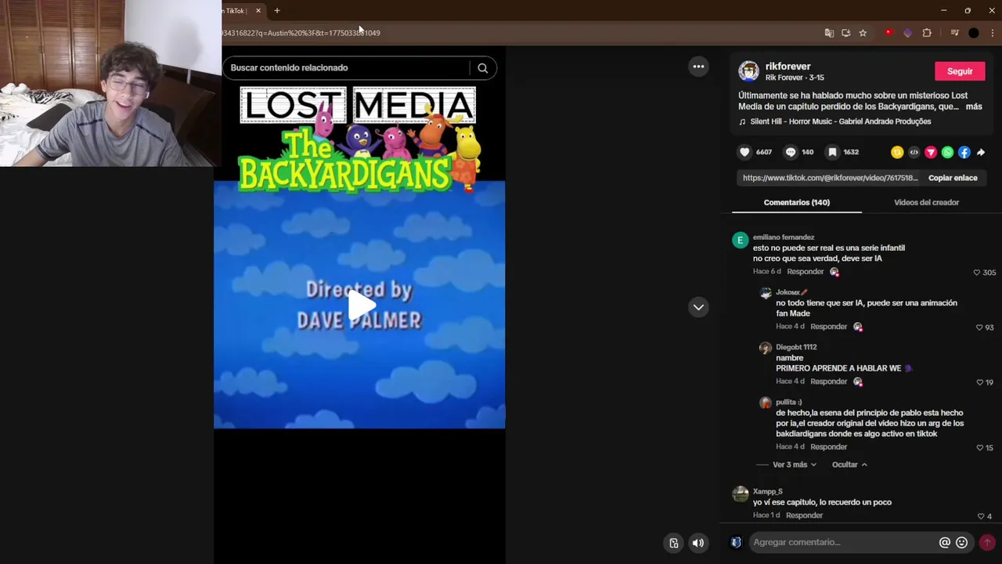The height and width of the screenshot is (564, 1002).
Task: Follow rikforever with the Seguir button
Action: [960, 71]
